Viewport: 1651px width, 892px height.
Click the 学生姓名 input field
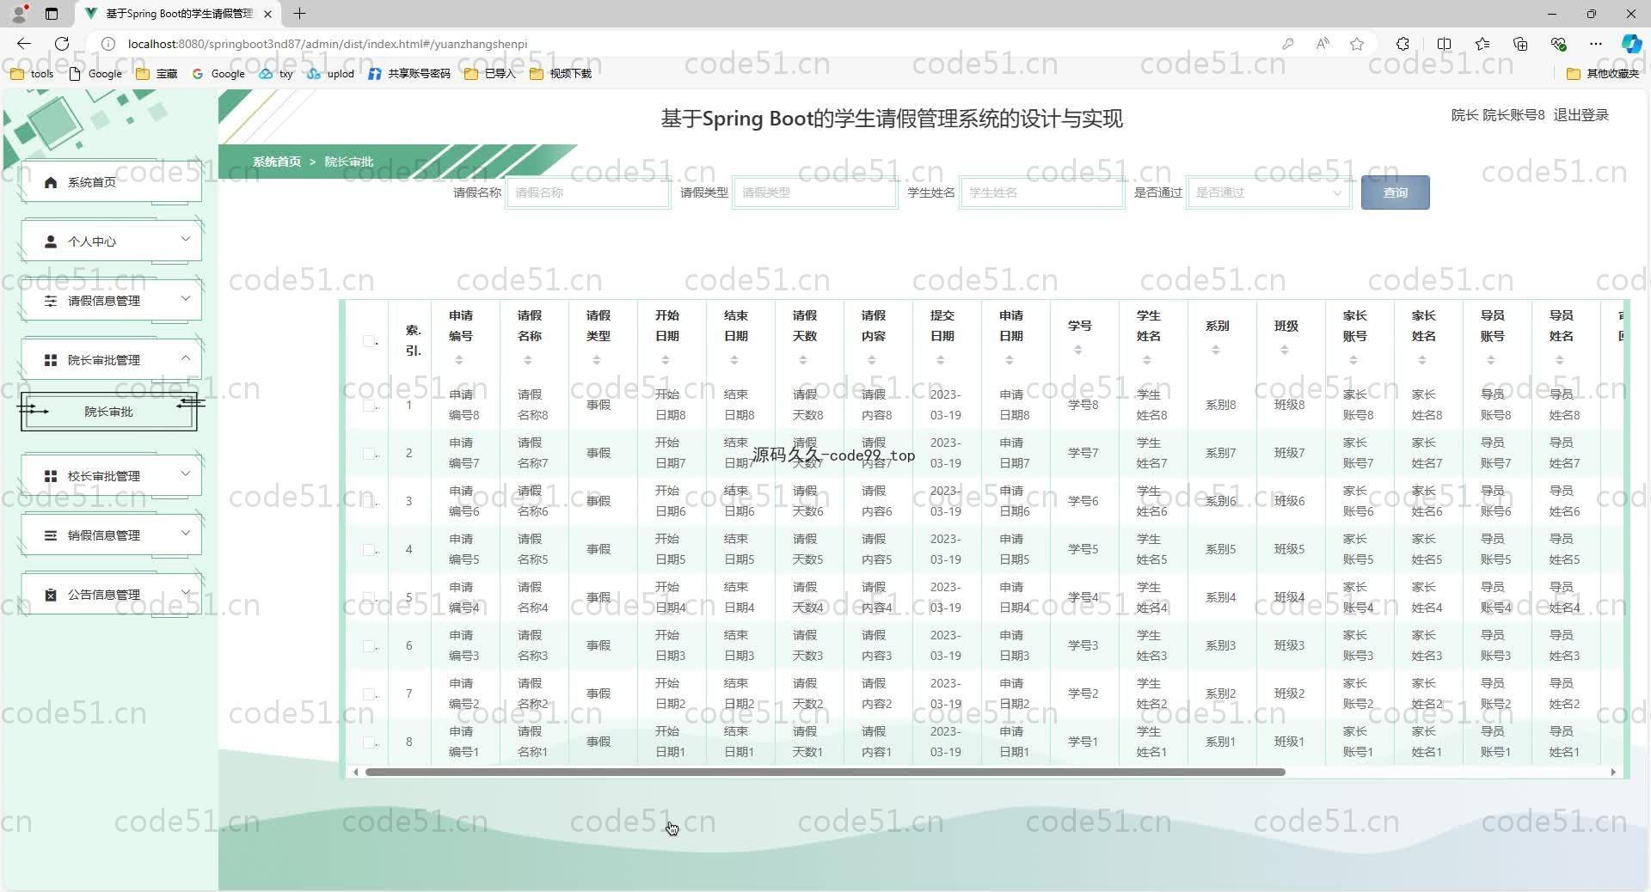point(1042,192)
